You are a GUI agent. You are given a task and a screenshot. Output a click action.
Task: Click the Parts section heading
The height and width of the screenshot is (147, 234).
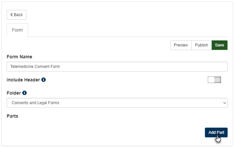(x=12, y=116)
